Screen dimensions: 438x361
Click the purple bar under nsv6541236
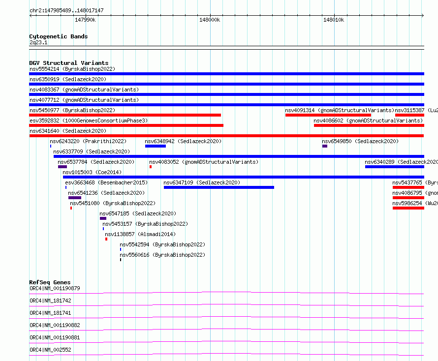[75, 198]
